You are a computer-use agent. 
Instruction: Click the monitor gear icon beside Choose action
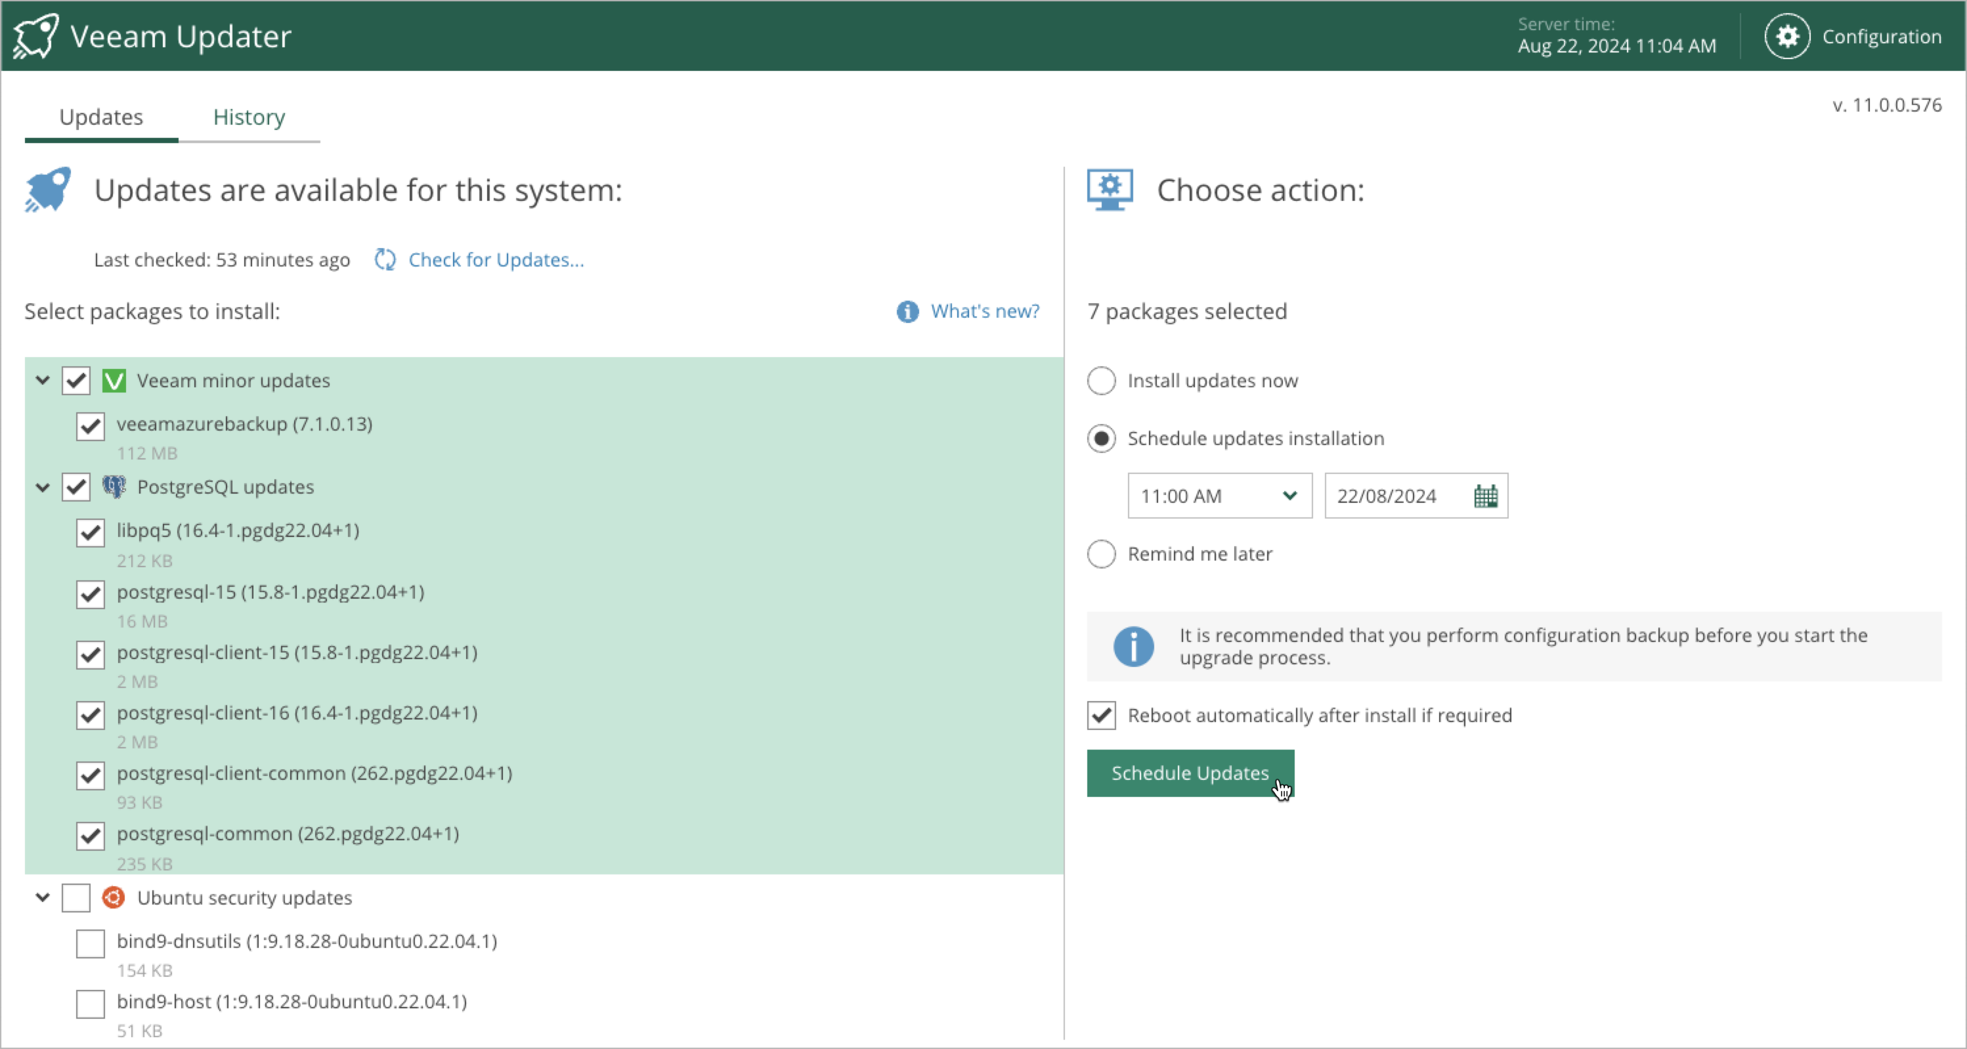point(1110,189)
